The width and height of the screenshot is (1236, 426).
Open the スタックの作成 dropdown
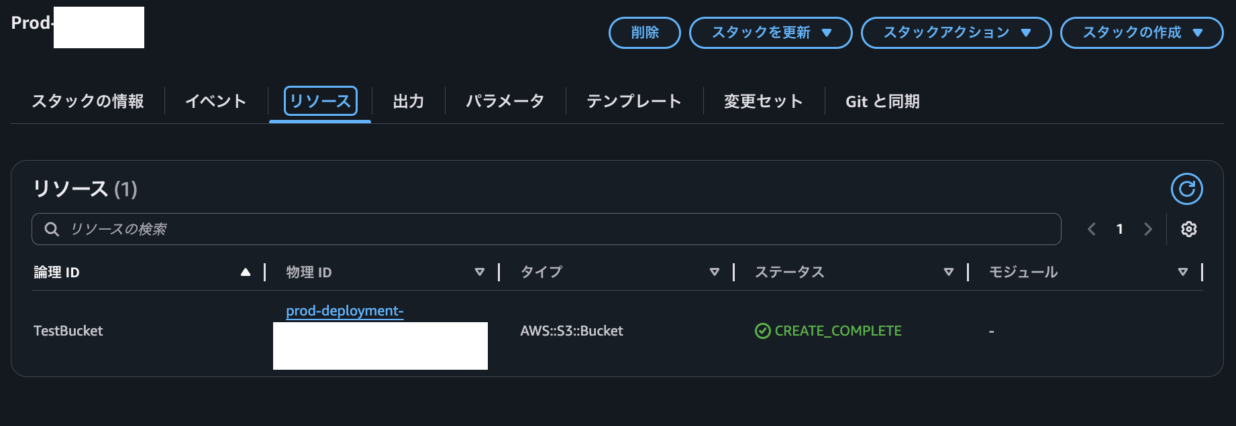[x=1141, y=32]
